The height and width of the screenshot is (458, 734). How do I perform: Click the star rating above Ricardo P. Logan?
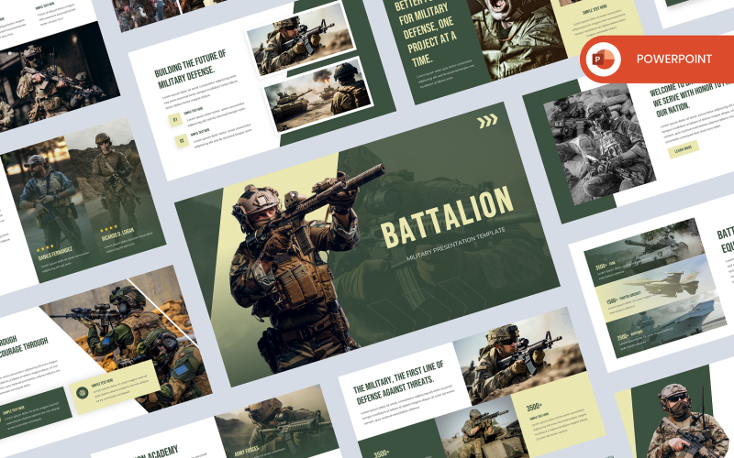(108, 228)
